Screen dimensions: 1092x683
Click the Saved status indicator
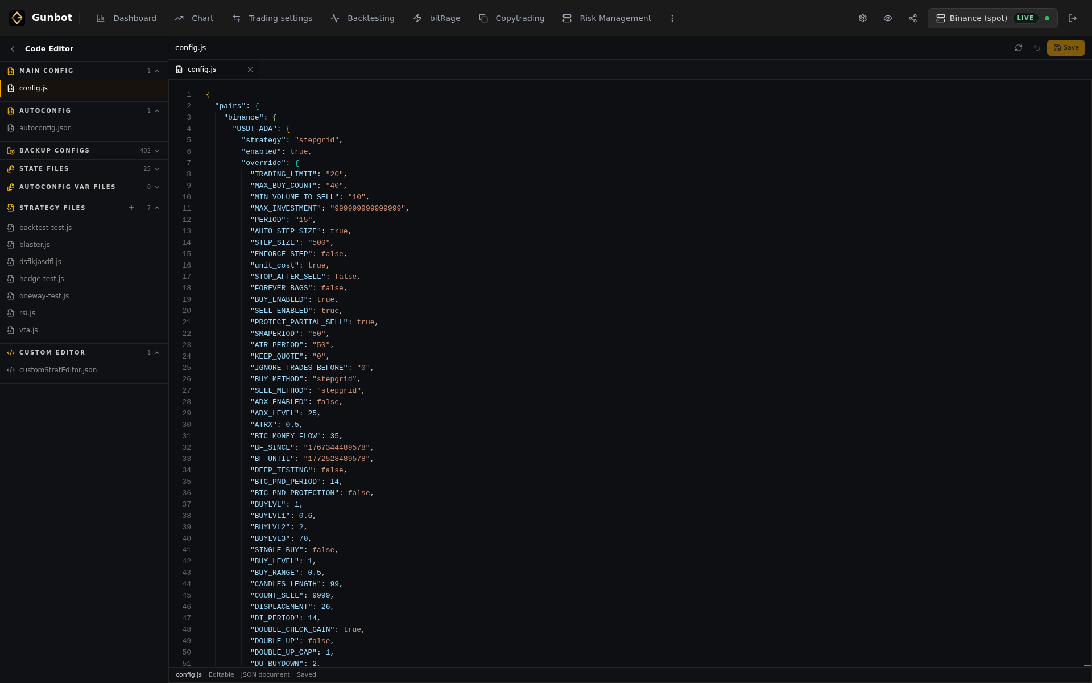pyautogui.click(x=306, y=675)
